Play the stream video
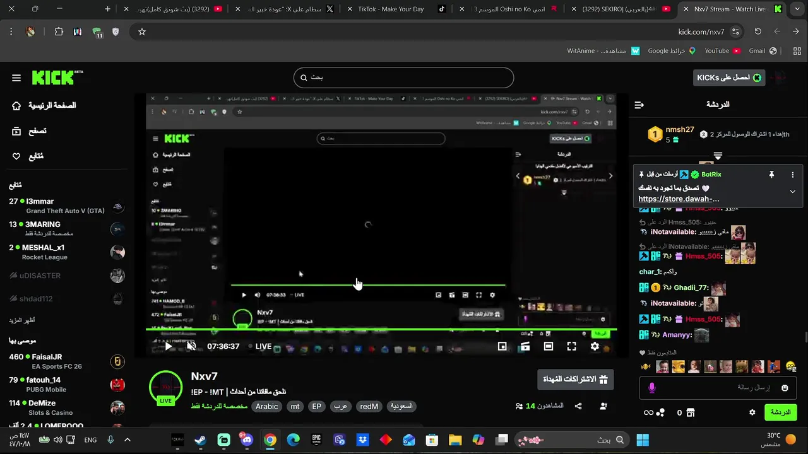This screenshot has width=808, height=454. 169,346
